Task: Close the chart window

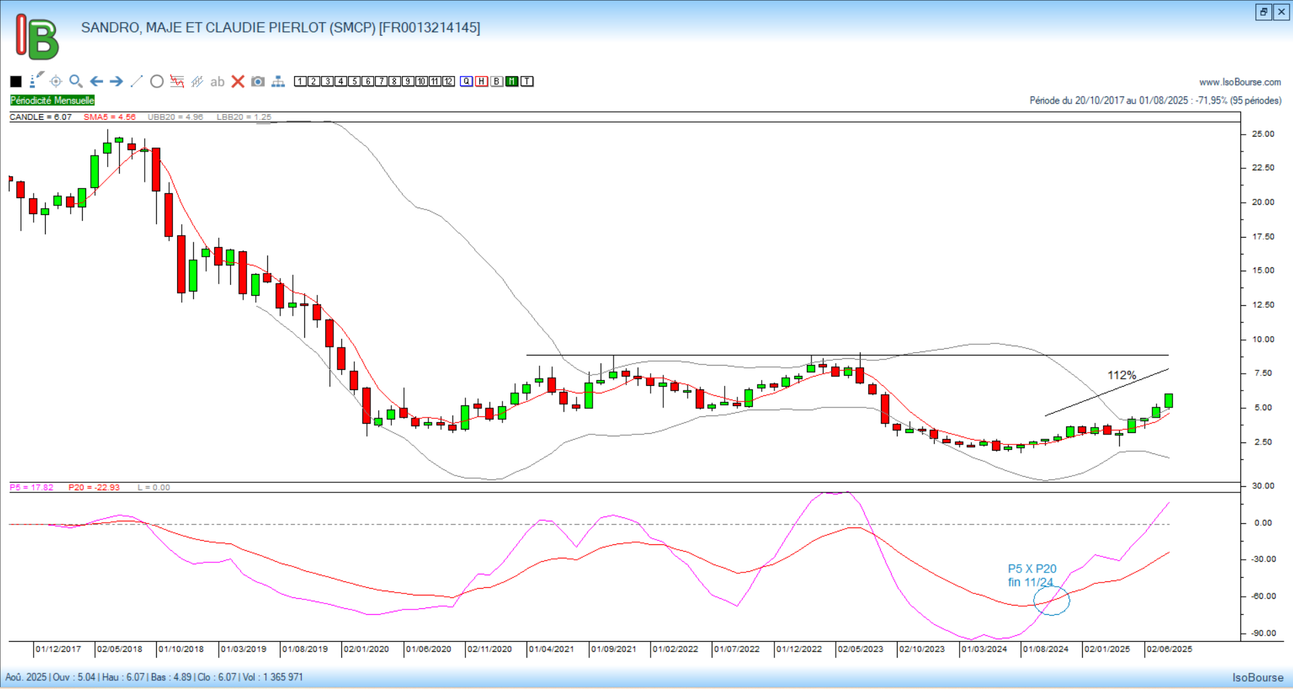Action: (x=1281, y=11)
